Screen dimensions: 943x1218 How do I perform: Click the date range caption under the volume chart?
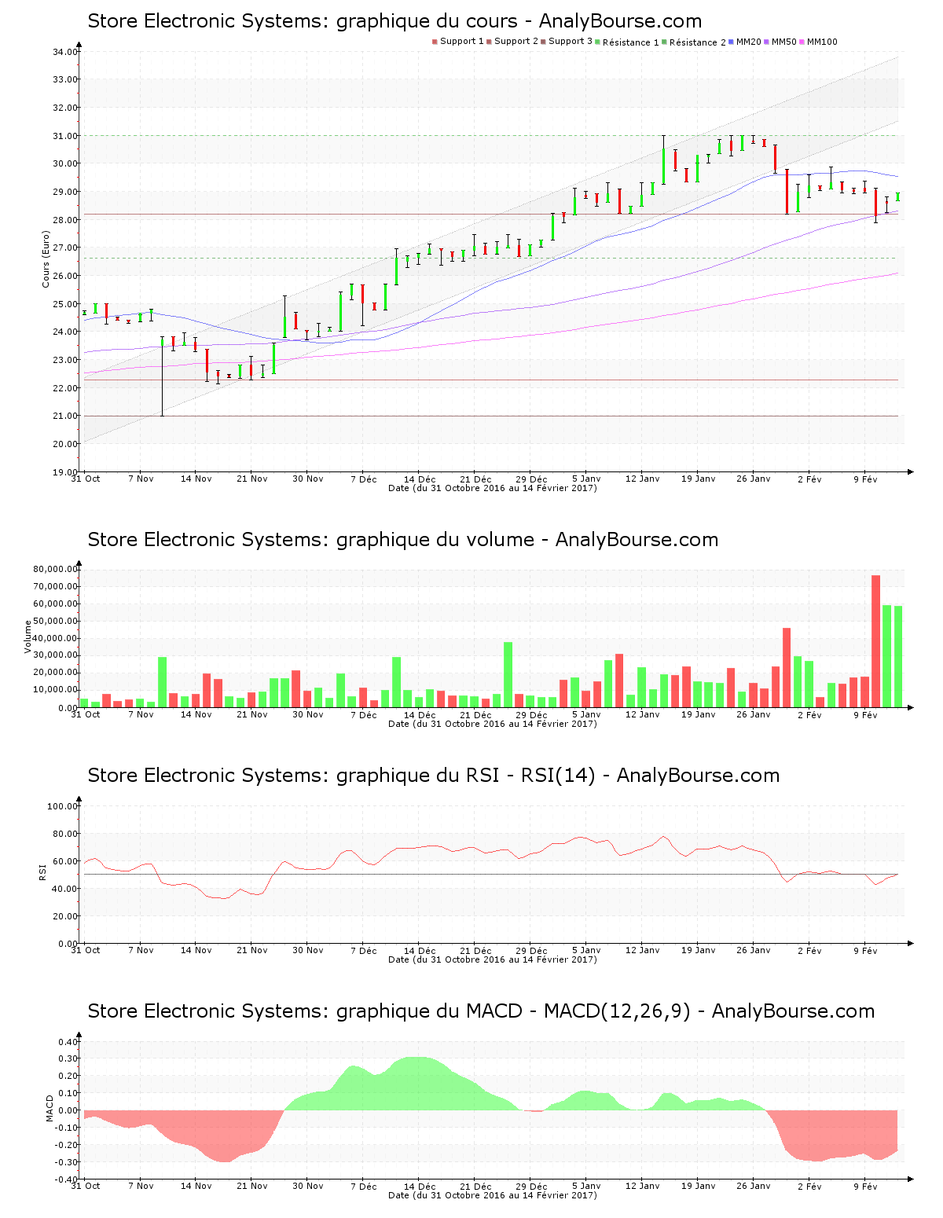(493, 724)
